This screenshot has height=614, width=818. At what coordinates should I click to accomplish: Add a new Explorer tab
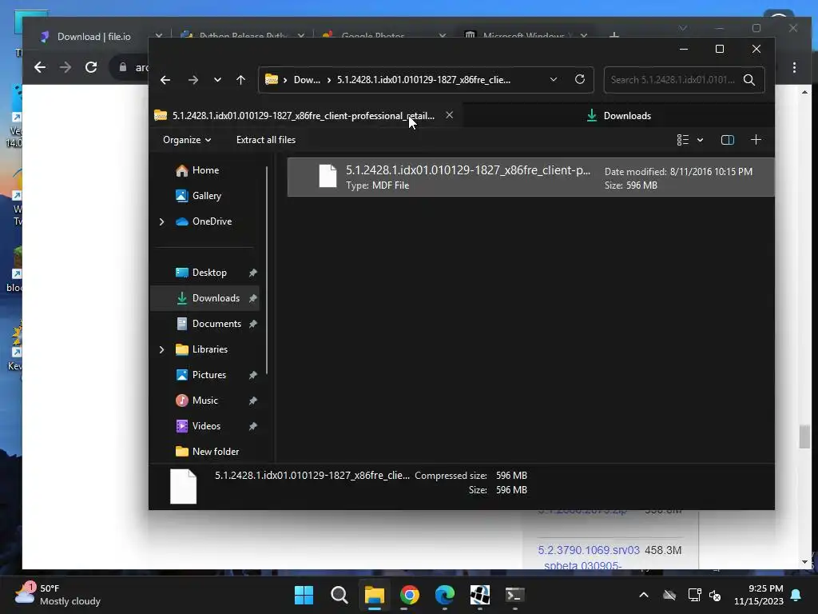pyautogui.click(x=756, y=140)
